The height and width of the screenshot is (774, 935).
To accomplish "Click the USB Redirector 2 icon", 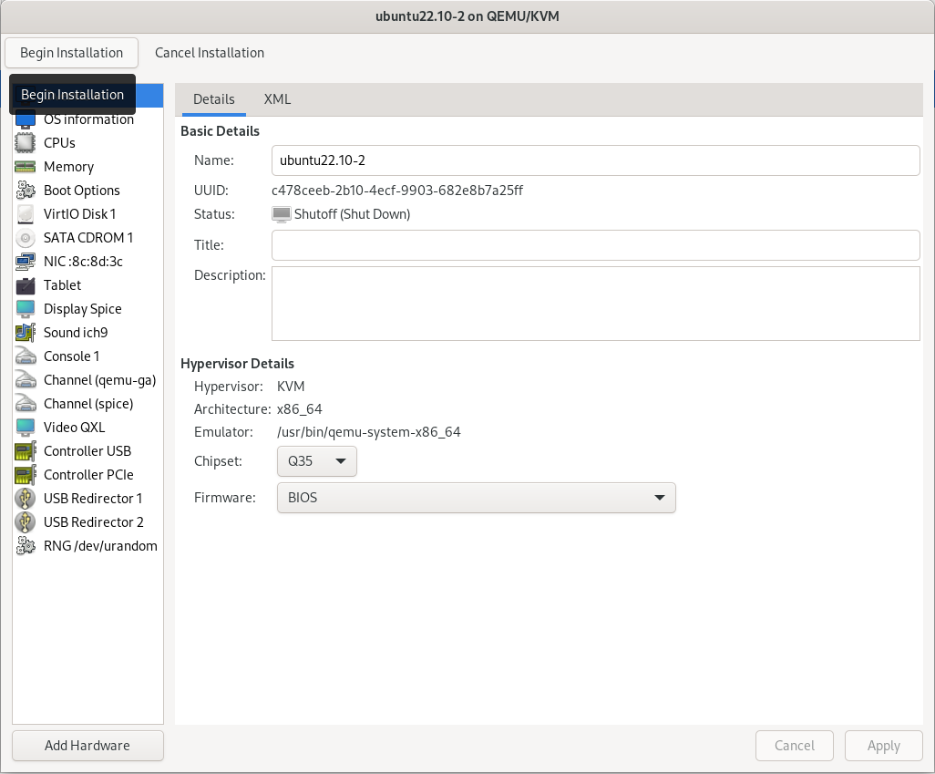I will coord(25,522).
